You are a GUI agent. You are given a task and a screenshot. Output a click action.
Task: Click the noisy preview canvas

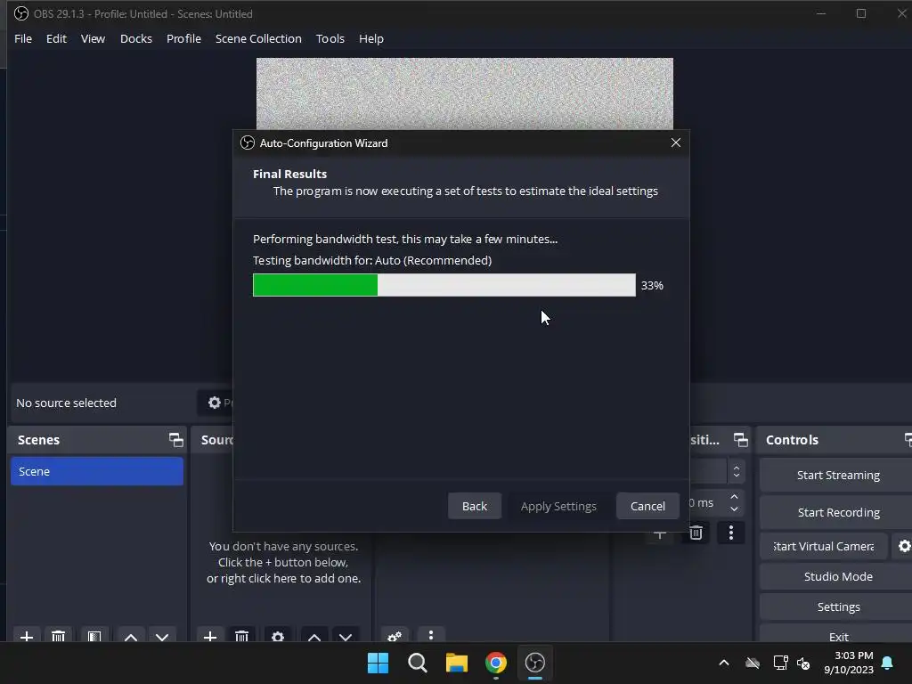point(465,93)
